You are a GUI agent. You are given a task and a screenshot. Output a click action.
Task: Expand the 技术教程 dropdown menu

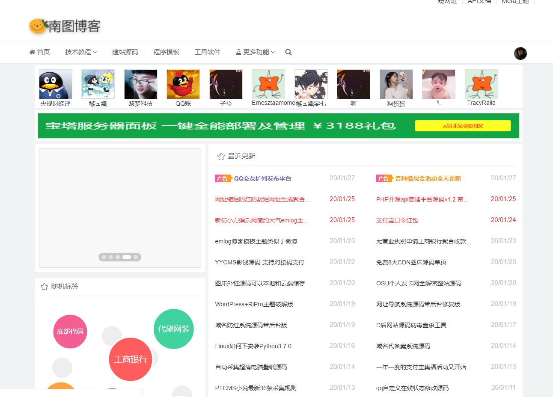[x=81, y=52]
